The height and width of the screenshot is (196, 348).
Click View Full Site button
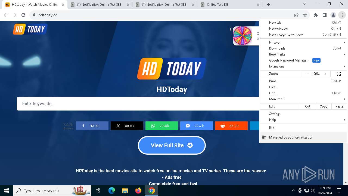pos(172,145)
